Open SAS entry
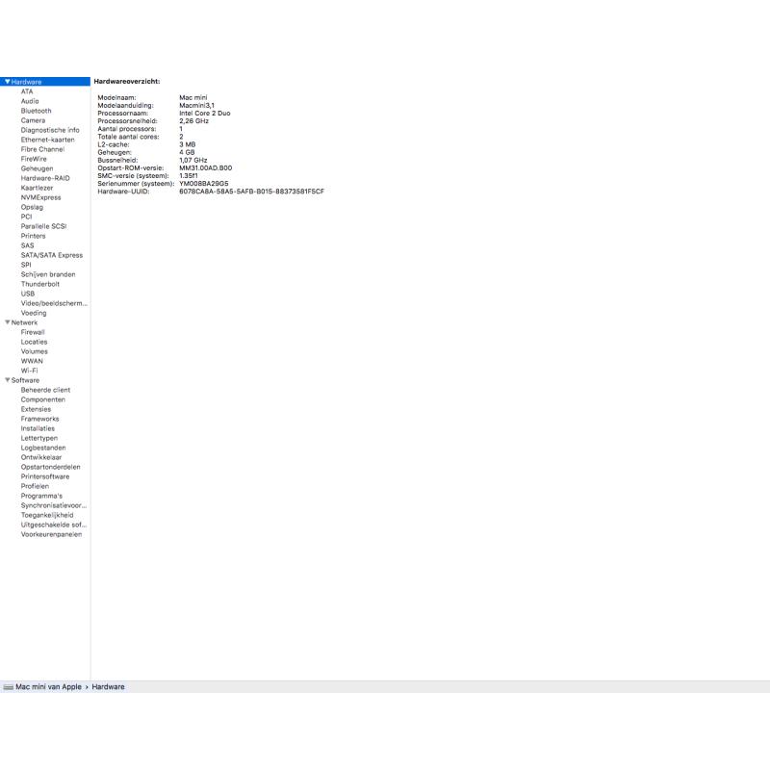The height and width of the screenshot is (770, 770). (28, 245)
